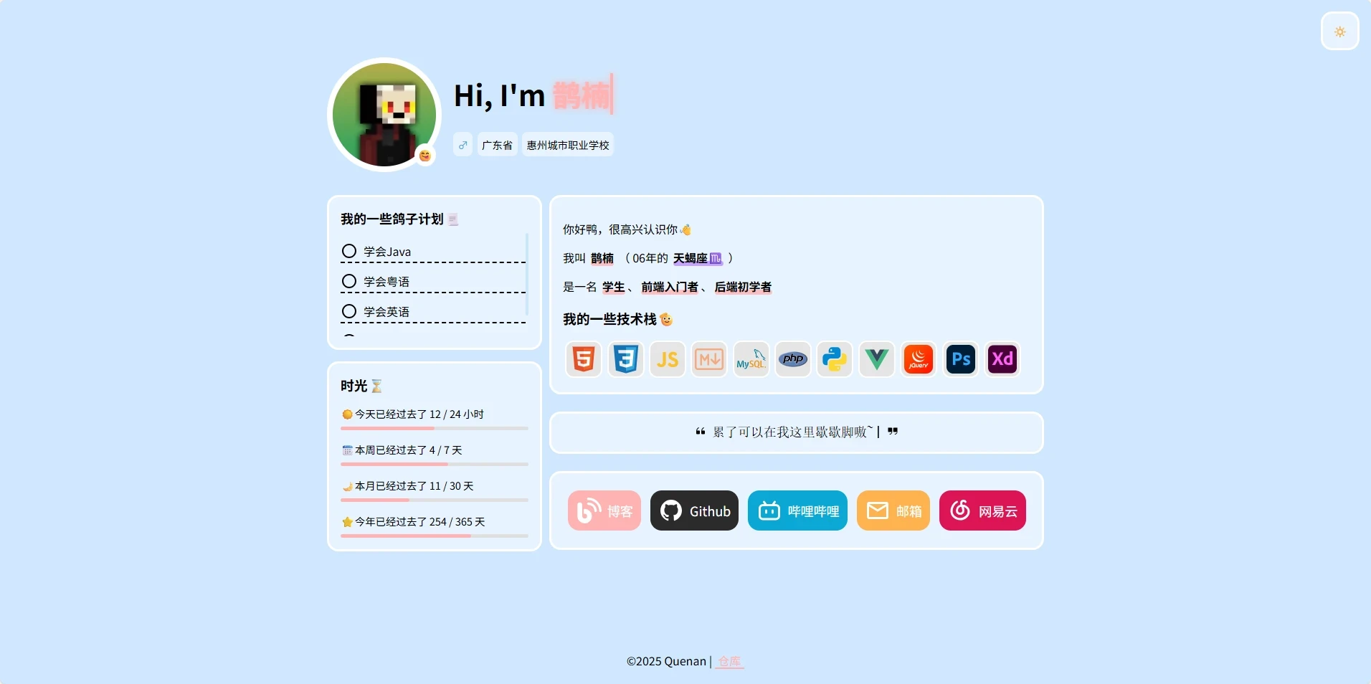The image size is (1371, 684).
Task: Click the 仓库 footer link
Action: point(729,661)
